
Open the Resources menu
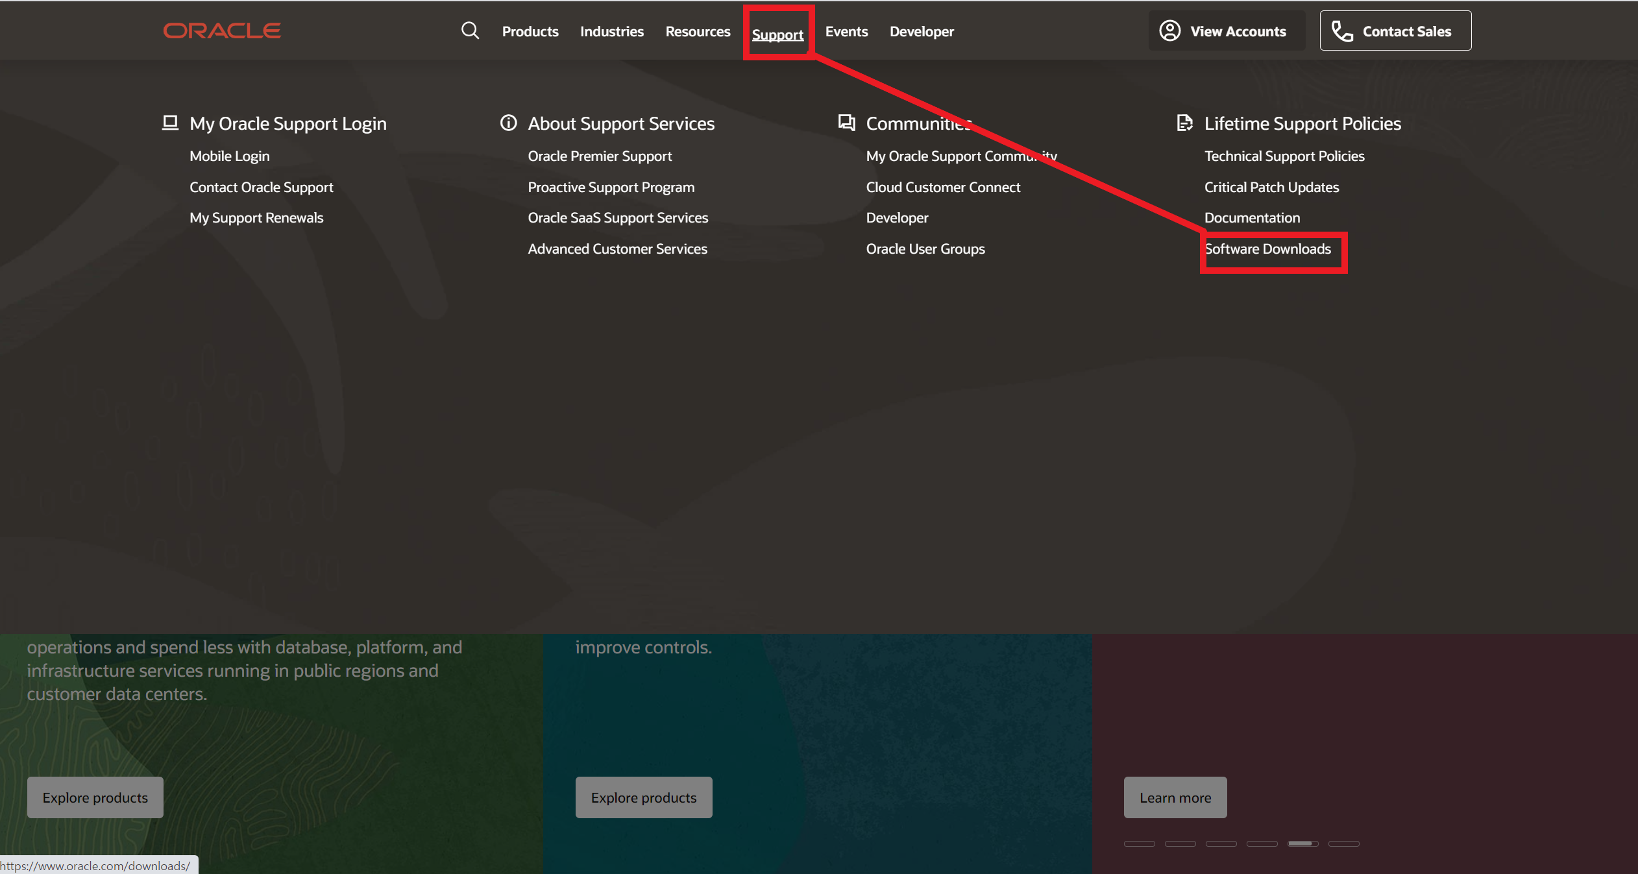[698, 31]
